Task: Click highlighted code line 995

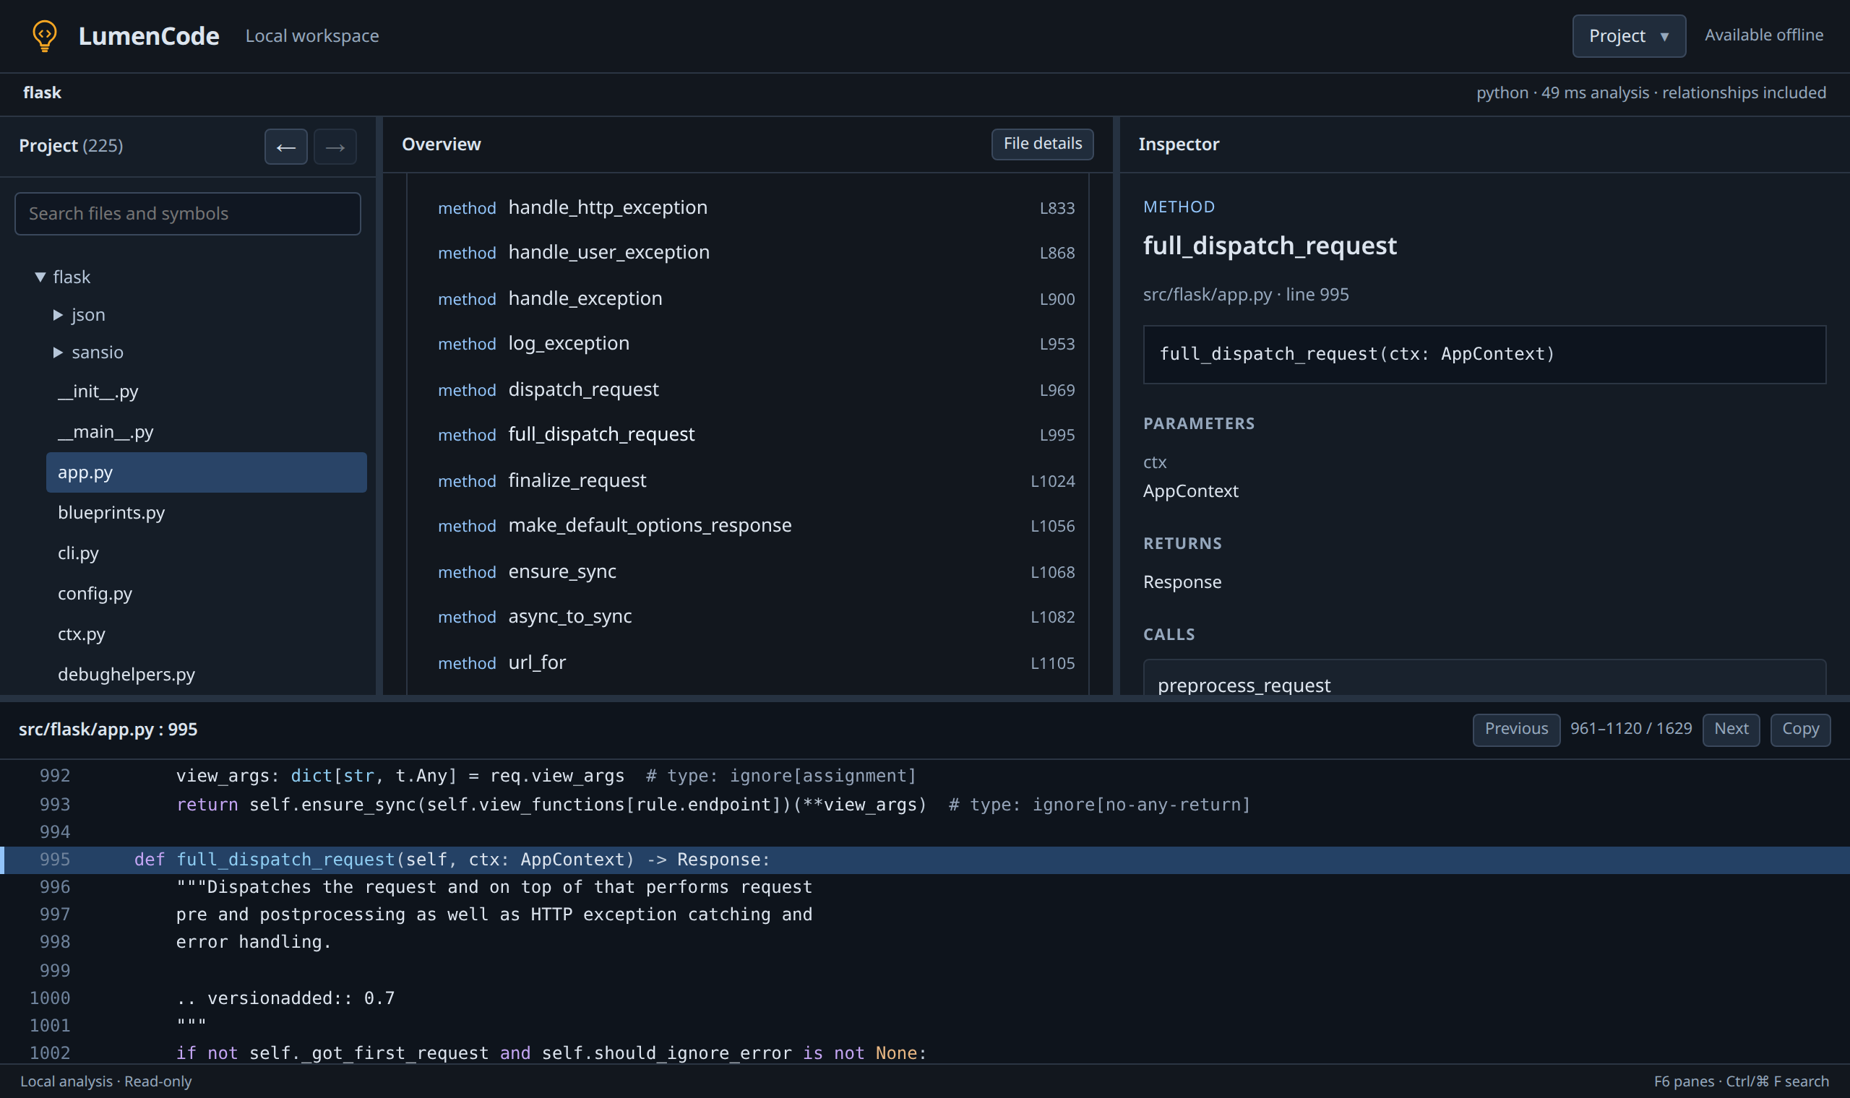Action: (x=925, y=860)
